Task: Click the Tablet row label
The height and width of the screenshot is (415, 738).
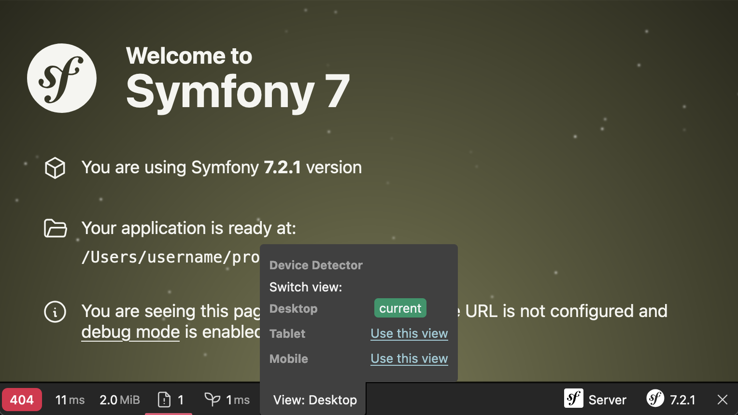Action: coord(287,333)
